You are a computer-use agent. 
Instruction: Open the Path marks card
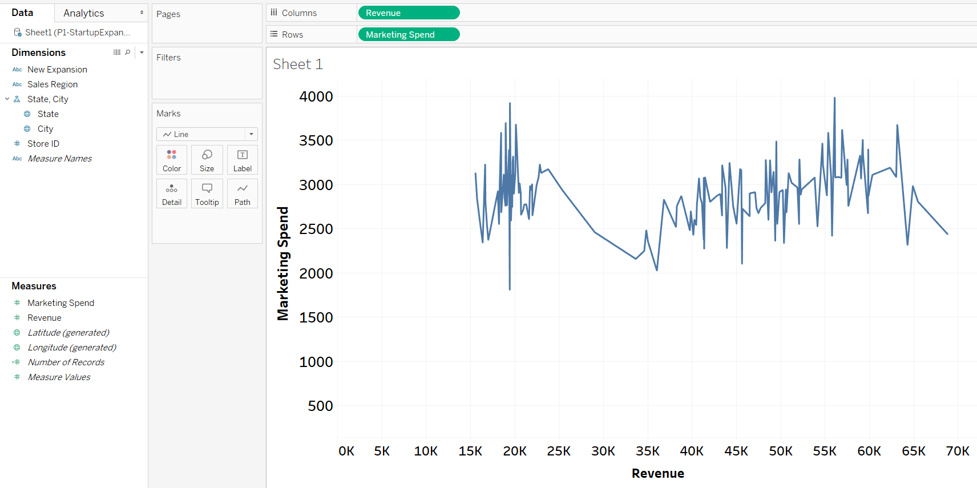click(x=243, y=193)
